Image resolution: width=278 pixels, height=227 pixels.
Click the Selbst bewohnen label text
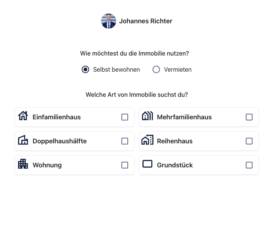[x=117, y=69]
